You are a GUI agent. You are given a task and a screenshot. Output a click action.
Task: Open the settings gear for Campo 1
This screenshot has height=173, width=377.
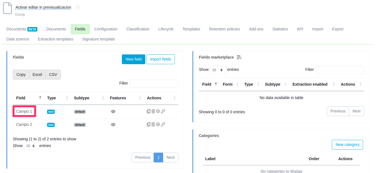pos(158,111)
